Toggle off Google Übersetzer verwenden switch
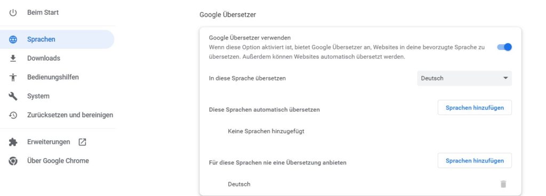 504,47
